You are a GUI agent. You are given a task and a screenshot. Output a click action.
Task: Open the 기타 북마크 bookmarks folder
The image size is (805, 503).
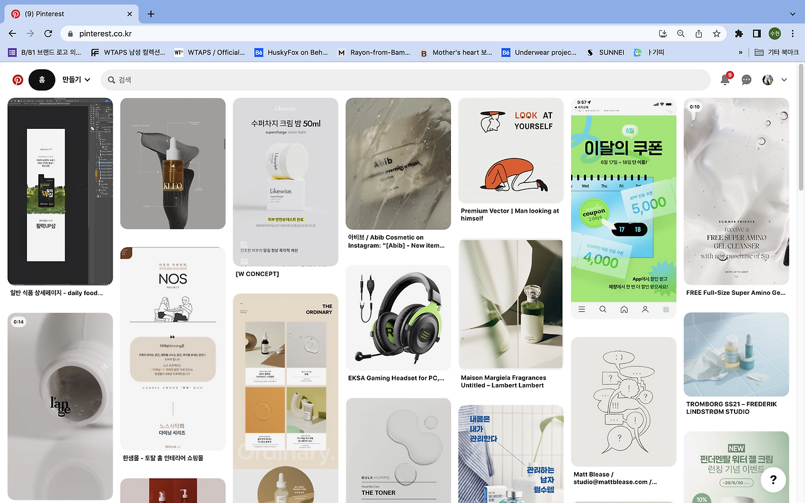pos(776,53)
